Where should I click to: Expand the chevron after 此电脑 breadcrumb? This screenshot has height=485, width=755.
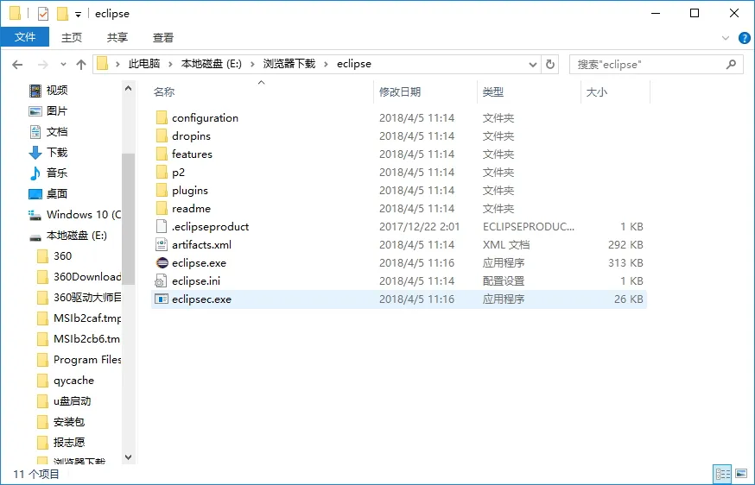point(170,64)
